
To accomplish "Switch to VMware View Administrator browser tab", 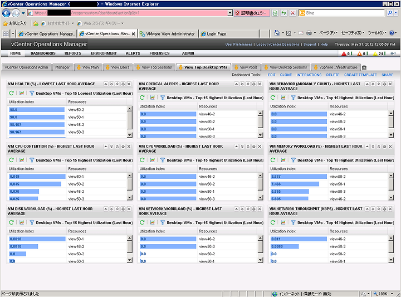I will point(168,33).
